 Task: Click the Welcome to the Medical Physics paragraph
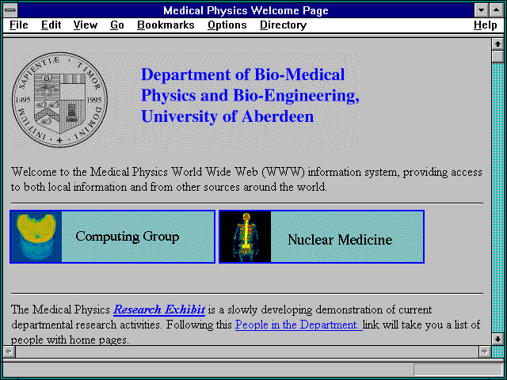(x=246, y=180)
